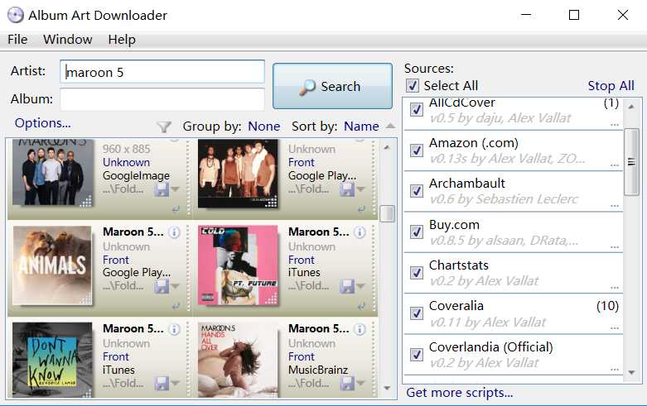Screen dimensions: 647x406
Task: Uncheck the Chartstats source
Action: (417, 273)
